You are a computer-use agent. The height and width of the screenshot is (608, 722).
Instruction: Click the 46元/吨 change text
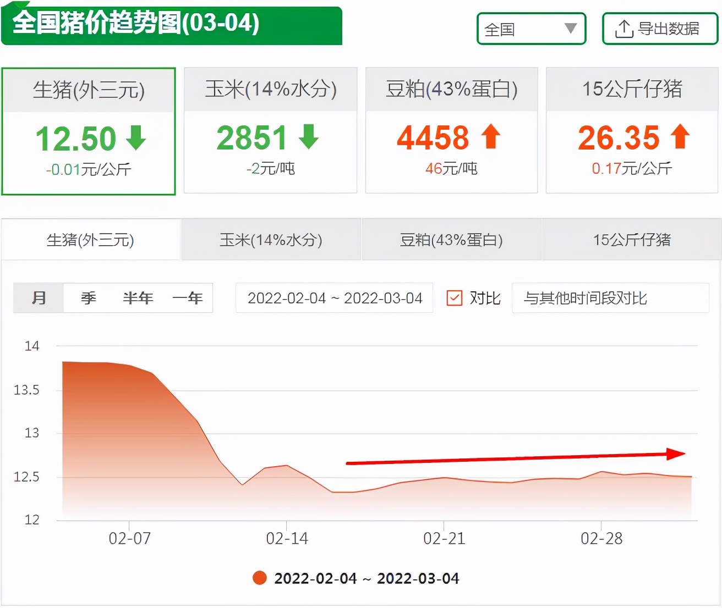[x=451, y=169]
